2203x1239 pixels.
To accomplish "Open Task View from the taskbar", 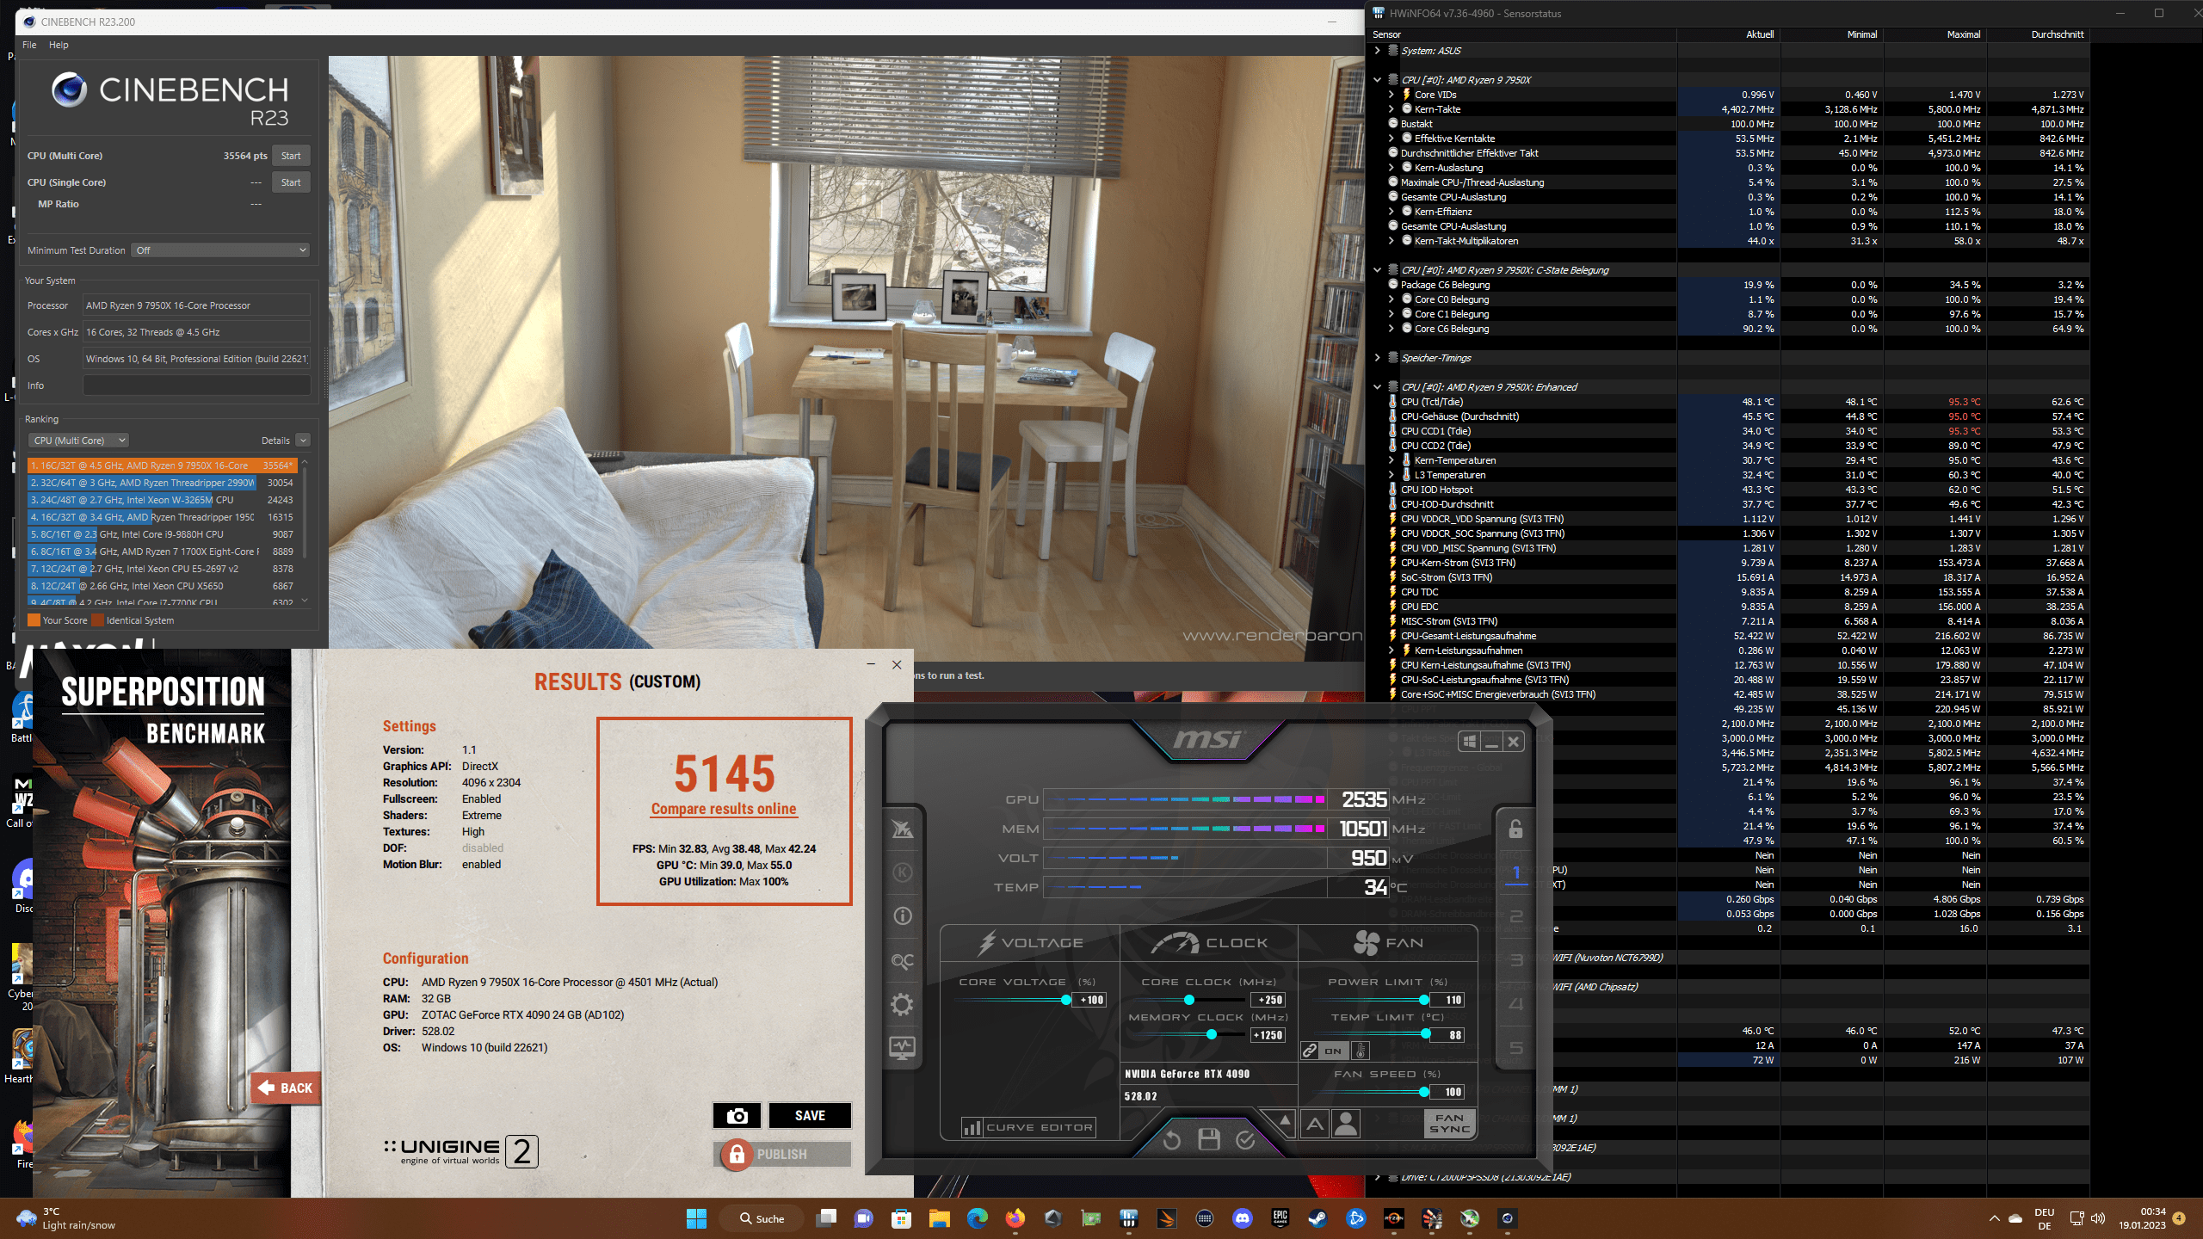I will (826, 1218).
